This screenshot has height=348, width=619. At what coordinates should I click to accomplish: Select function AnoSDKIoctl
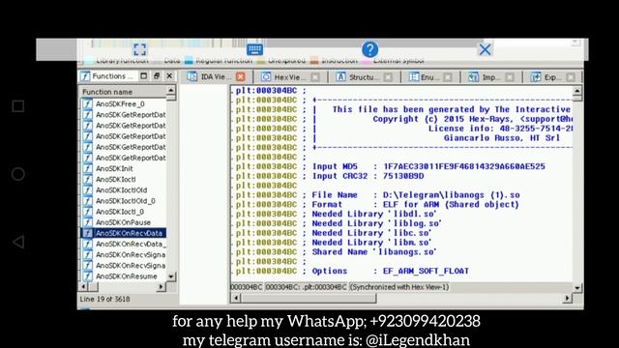(115, 179)
